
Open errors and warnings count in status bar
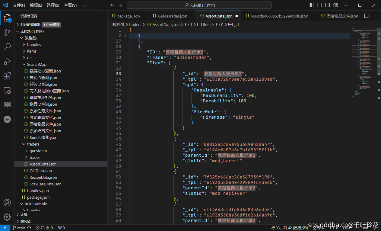pyautogui.click(x=44, y=228)
